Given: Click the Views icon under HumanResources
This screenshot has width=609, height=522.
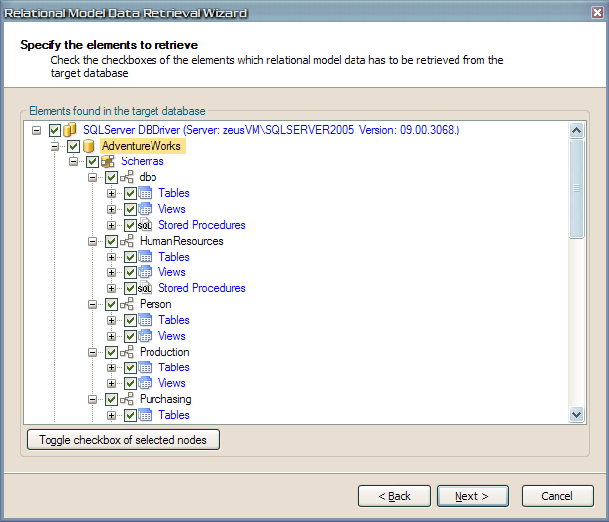Looking at the screenshot, I should 146,272.
